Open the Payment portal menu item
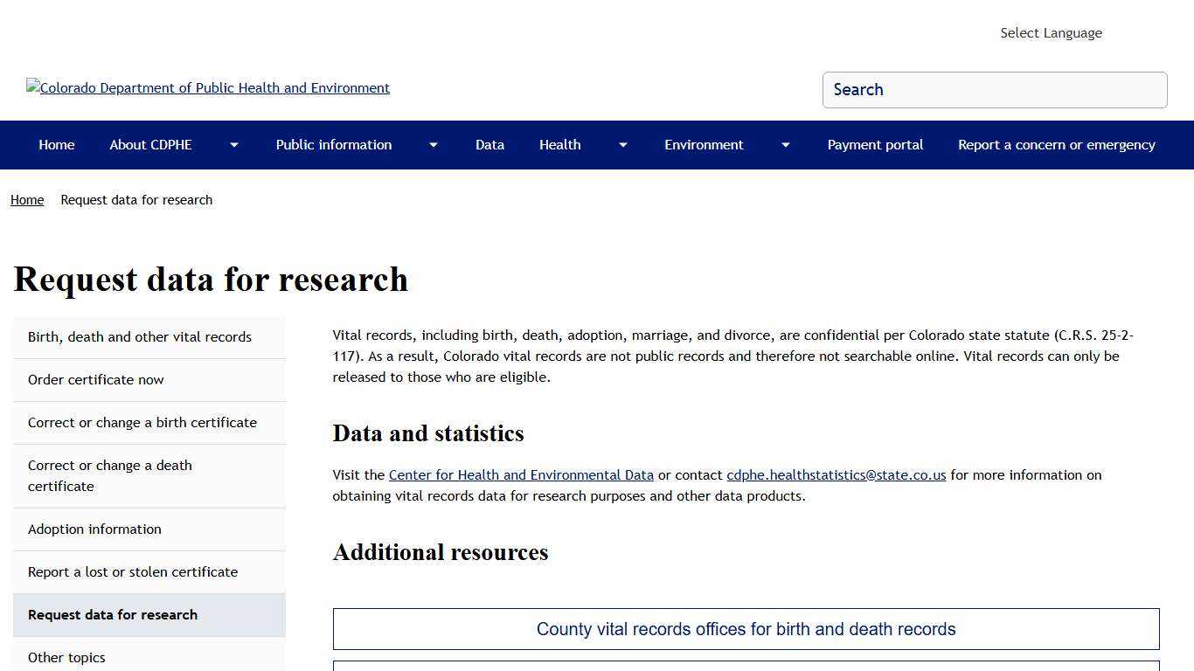Viewport: 1194px width, 671px height. click(x=875, y=145)
